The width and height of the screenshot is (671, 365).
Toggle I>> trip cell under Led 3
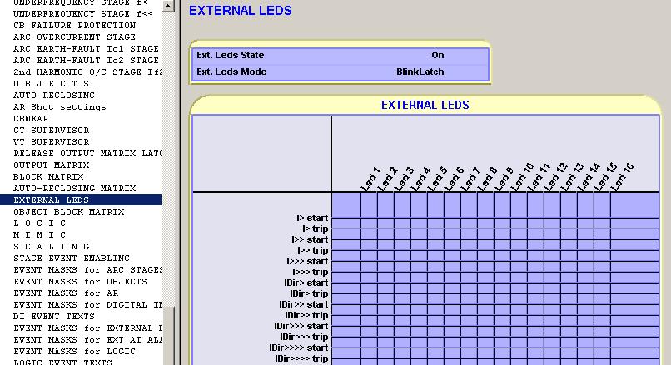click(402, 251)
